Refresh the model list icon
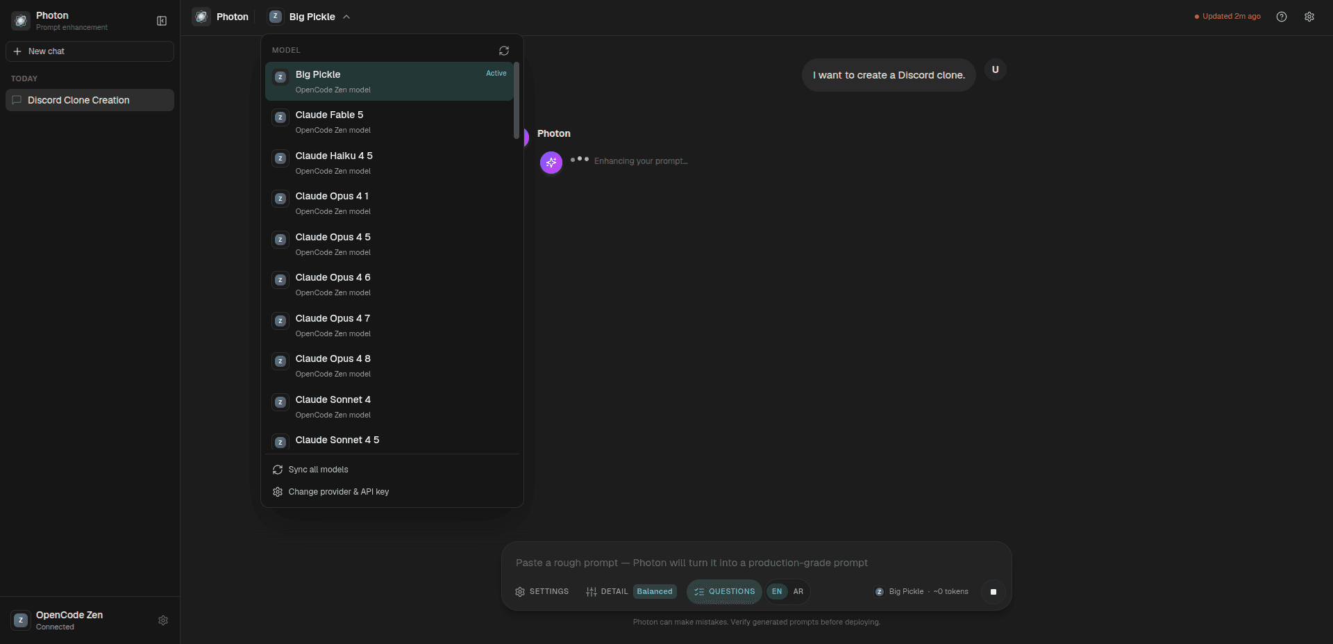1333x644 pixels. (x=504, y=51)
